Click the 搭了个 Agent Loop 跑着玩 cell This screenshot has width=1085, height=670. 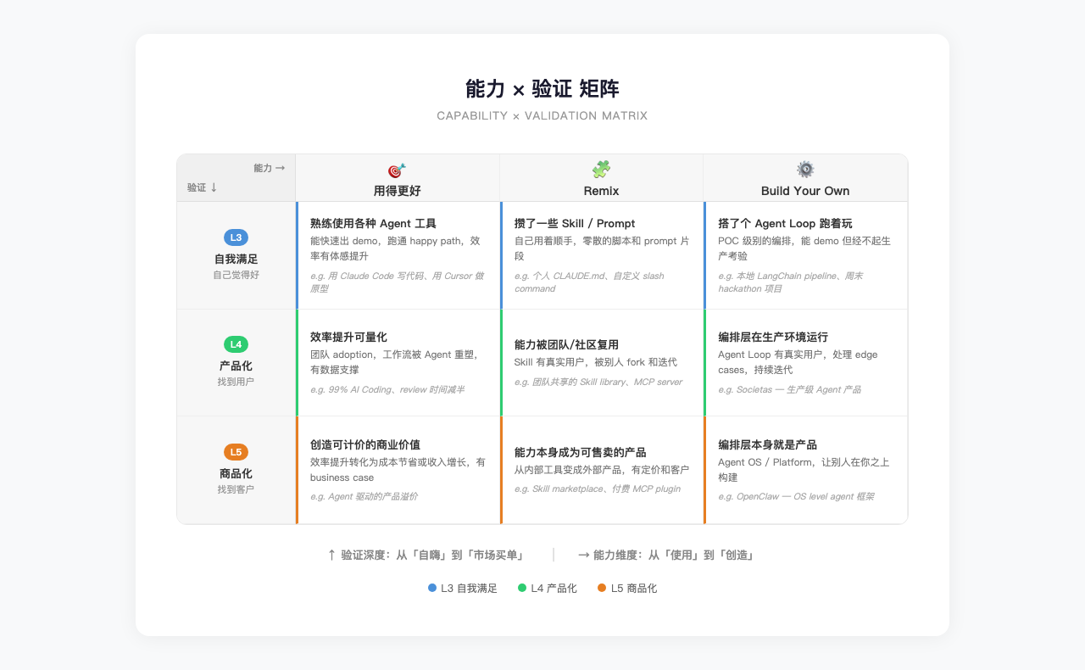tap(785, 224)
